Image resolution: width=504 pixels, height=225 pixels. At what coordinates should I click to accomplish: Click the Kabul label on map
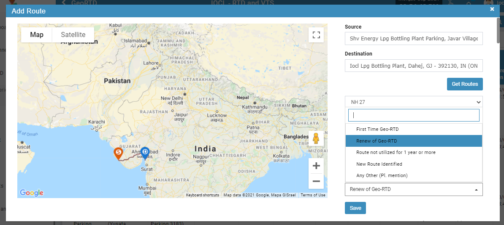pos(115,25)
